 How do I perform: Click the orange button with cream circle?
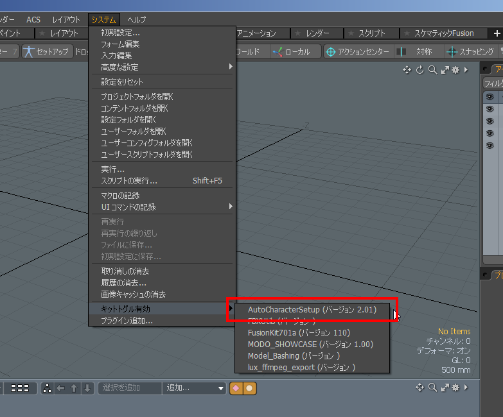click(x=250, y=388)
